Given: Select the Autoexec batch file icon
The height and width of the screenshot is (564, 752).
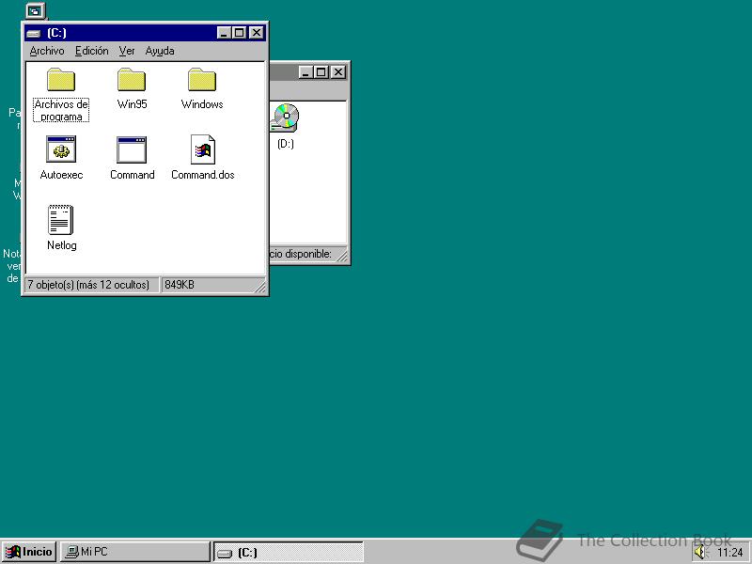Looking at the screenshot, I should [61, 149].
